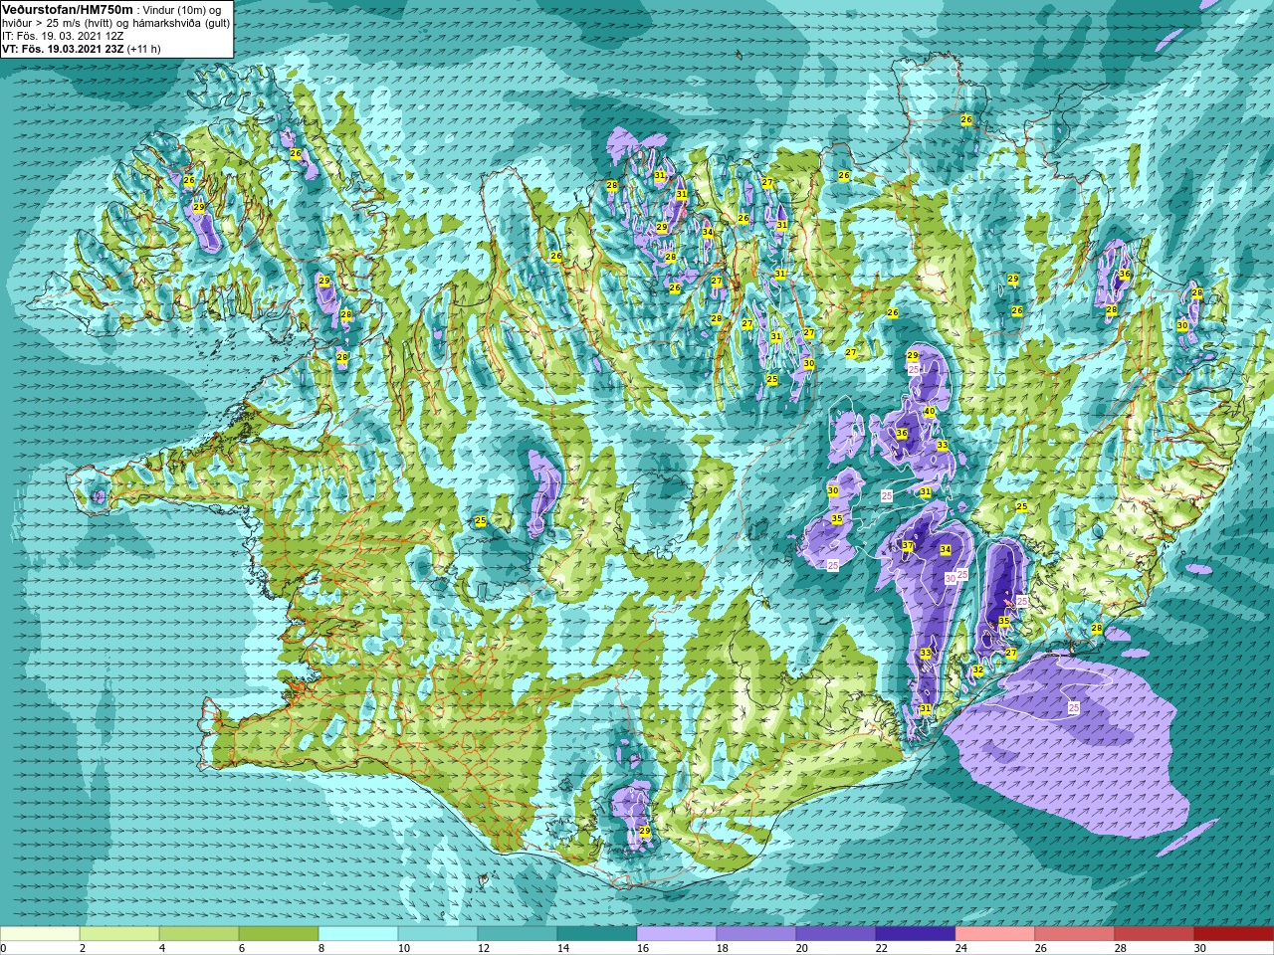Select the dark red legend swatch above 30 m/s
The image size is (1274, 955).
pos(1234,934)
